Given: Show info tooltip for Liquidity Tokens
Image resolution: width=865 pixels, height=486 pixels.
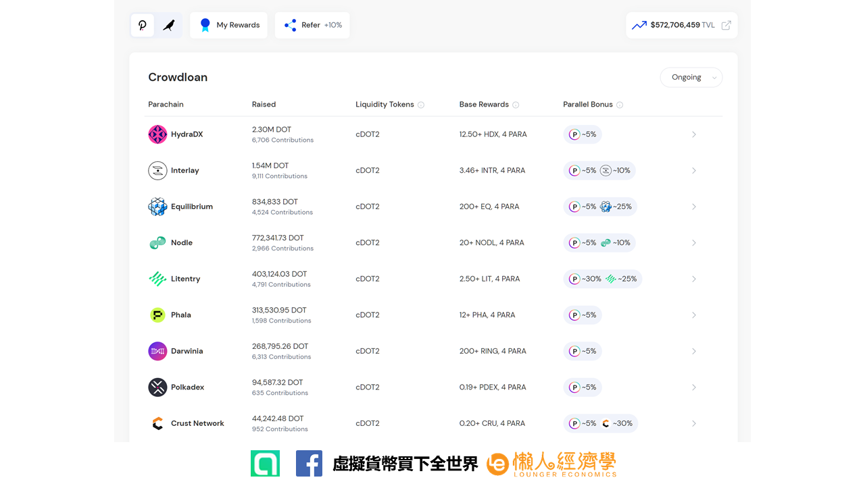Looking at the screenshot, I should pos(421,105).
